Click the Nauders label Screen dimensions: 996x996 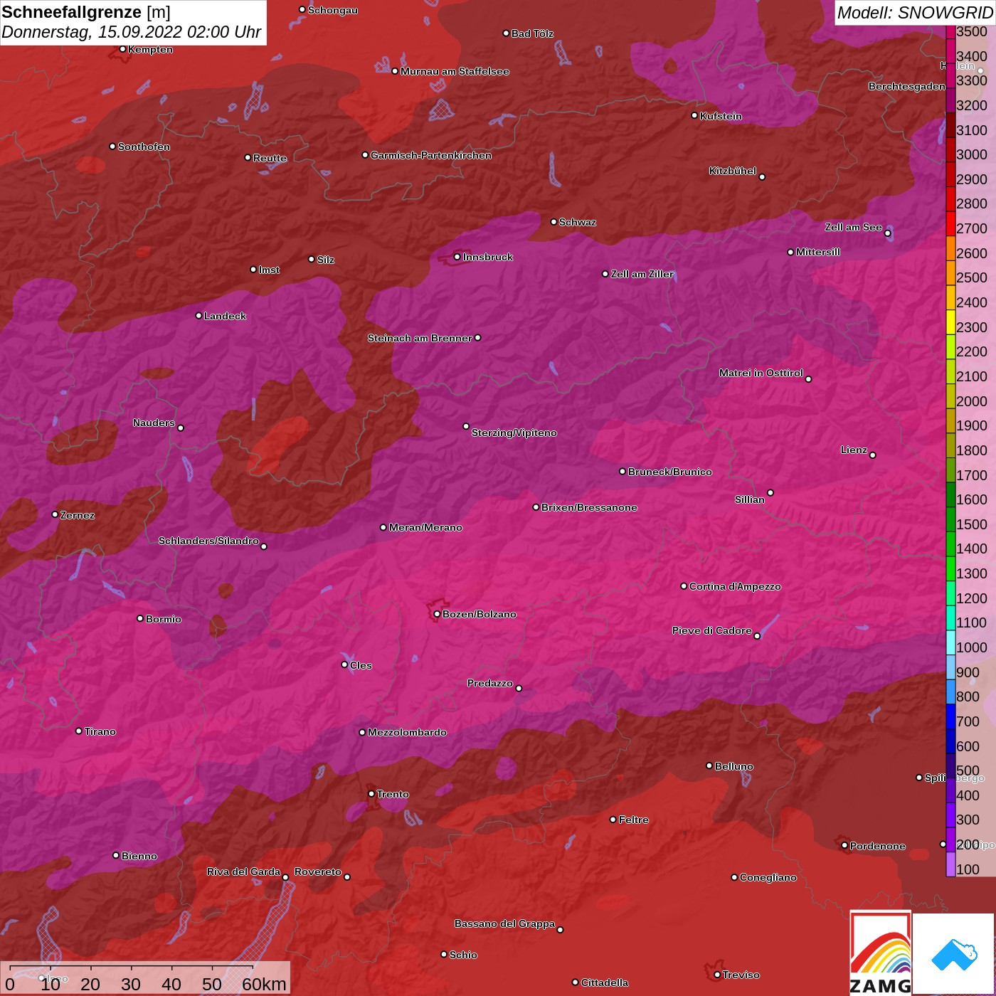pyautogui.click(x=154, y=423)
